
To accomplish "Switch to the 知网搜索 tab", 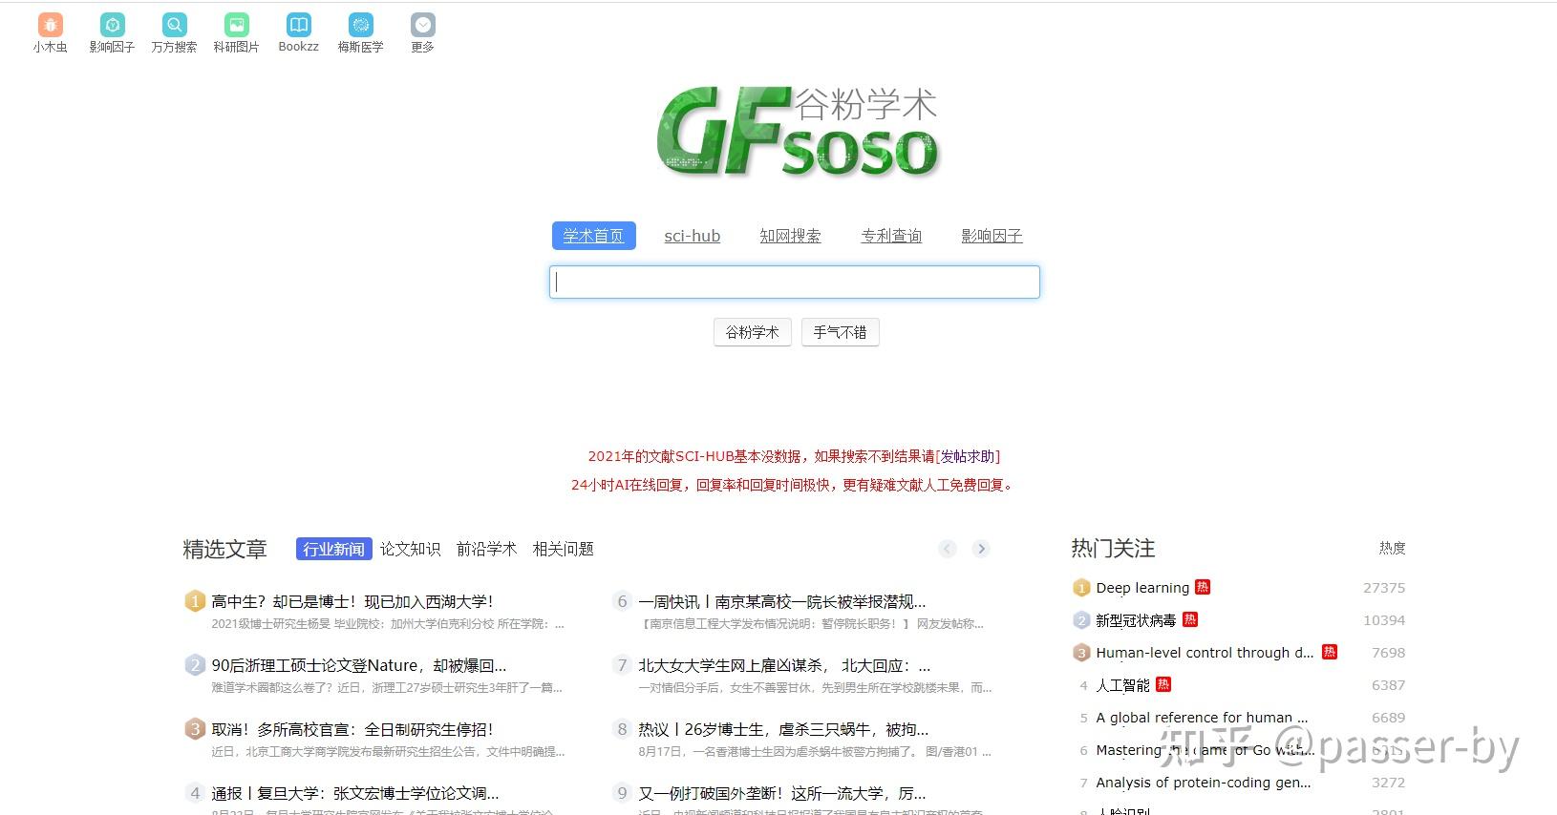I will [x=790, y=236].
